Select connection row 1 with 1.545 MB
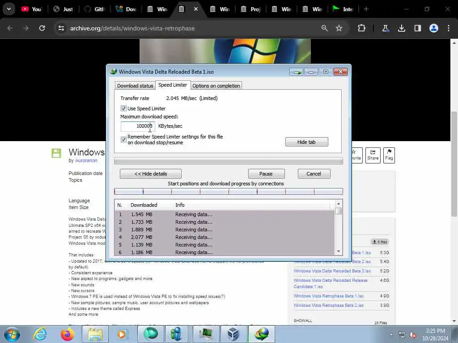 [225, 214]
